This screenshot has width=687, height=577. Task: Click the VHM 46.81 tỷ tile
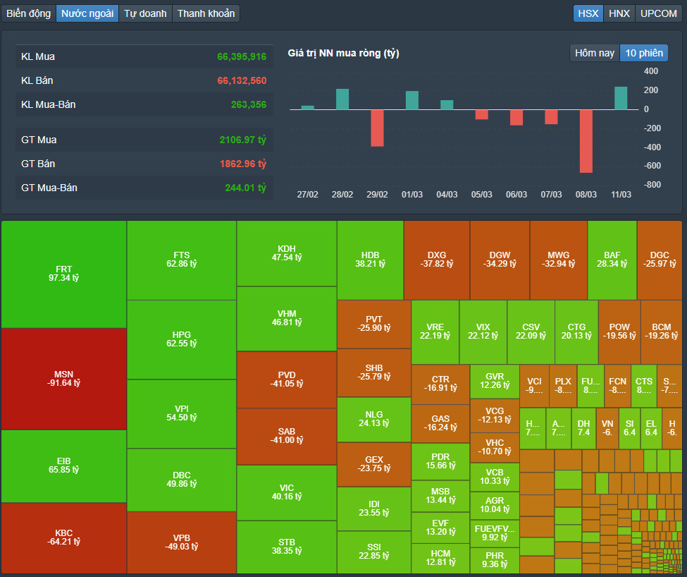287,318
